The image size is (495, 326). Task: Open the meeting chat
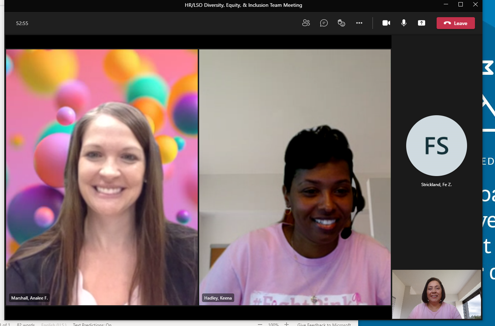(x=324, y=23)
